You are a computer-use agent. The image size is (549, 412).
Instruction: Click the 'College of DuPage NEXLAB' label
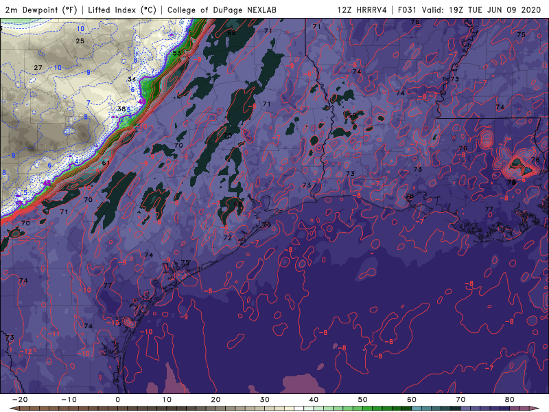coord(222,10)
